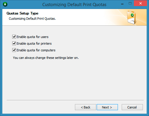Click the banner subtitle 'Customizing Default Print Quotas.'
The width and height of the screenshot is (149, 116).
32,19
